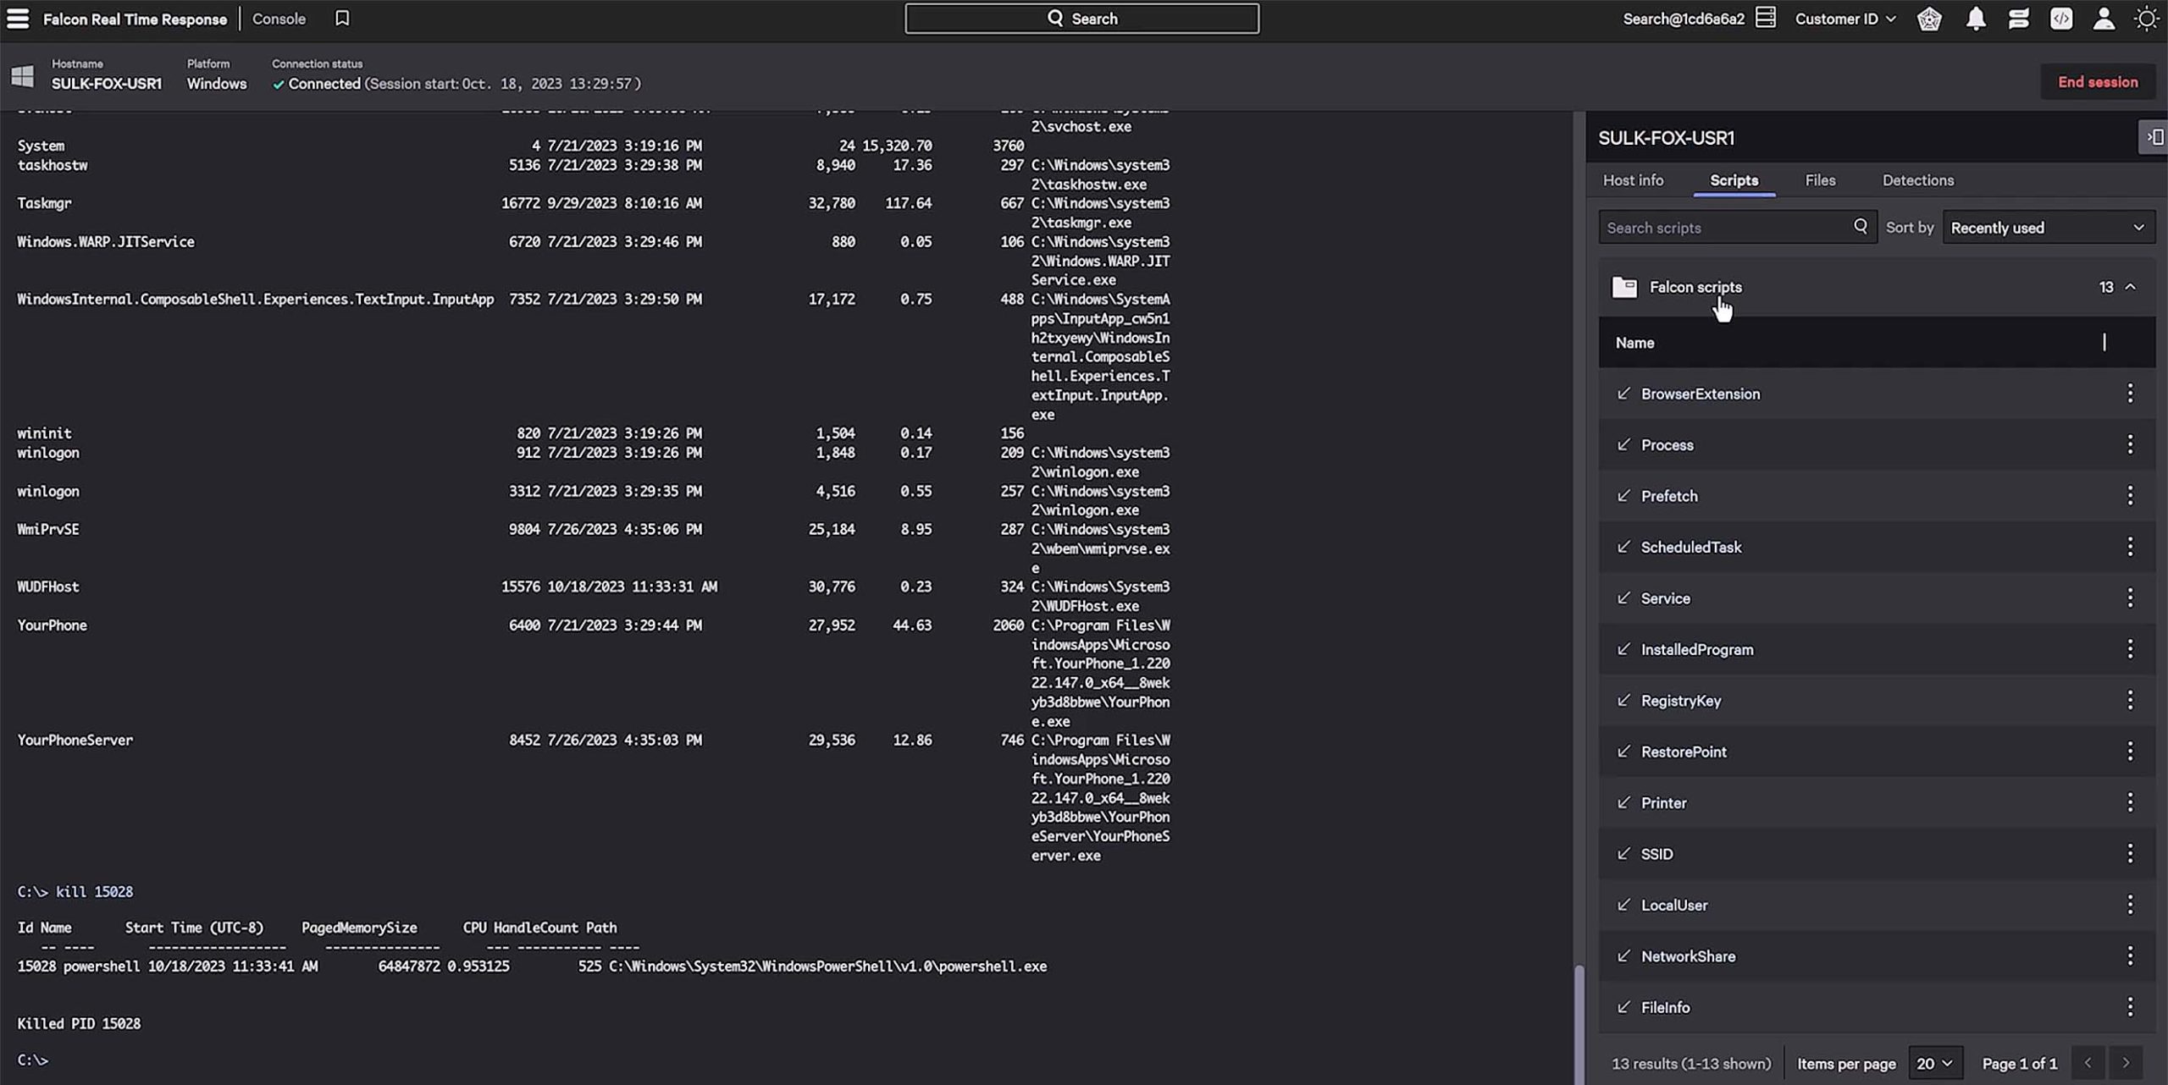Click inside the Search scripts field
Viewport: 2168px width, 1085px height.
(1719, 227)
